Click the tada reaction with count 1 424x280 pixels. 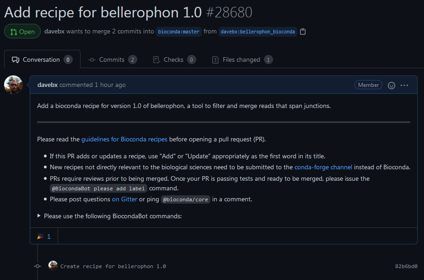[44, 237]
